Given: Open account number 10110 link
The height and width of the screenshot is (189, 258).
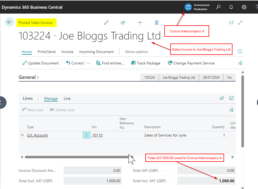Looking at the screenshot, I should pyautogui.click(x=97, y=135).
